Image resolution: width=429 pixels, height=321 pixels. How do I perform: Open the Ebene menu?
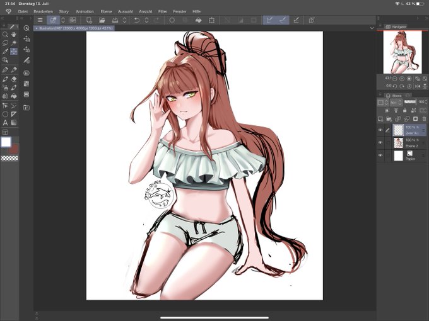(x=106, y=11)
